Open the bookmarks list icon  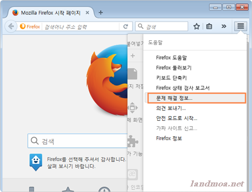(209, 26)
